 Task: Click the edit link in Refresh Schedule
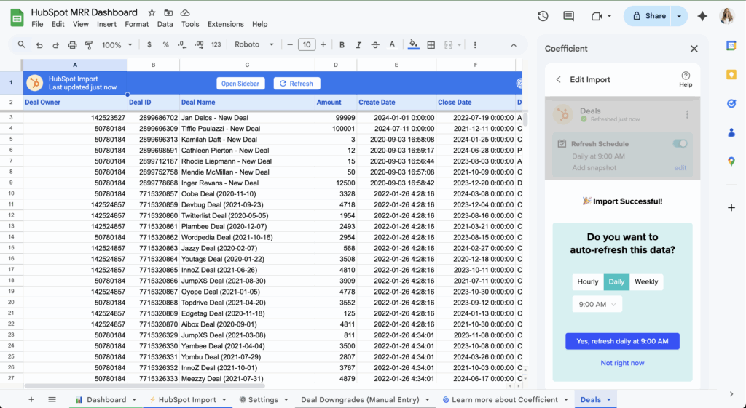[x=680, y=168]
